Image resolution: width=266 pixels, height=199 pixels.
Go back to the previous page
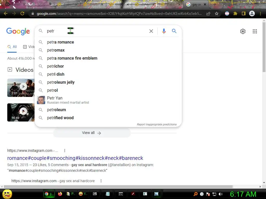click(6, 13)
